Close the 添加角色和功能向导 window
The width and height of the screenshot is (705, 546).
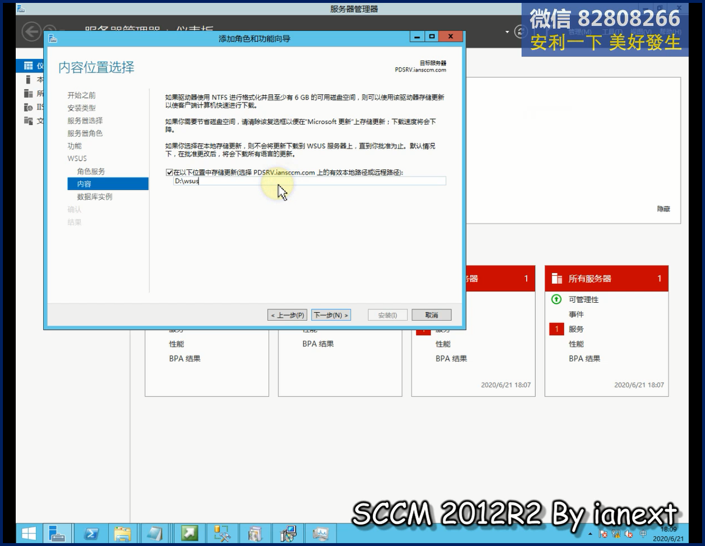coord(451,37)
